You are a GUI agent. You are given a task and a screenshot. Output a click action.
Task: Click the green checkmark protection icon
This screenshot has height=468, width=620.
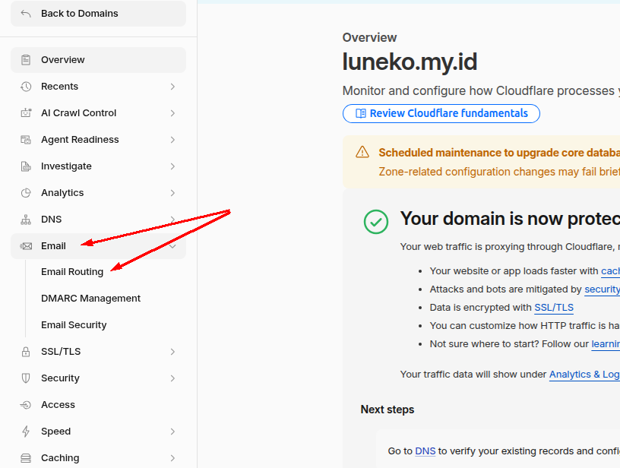[x=375, y=222]
